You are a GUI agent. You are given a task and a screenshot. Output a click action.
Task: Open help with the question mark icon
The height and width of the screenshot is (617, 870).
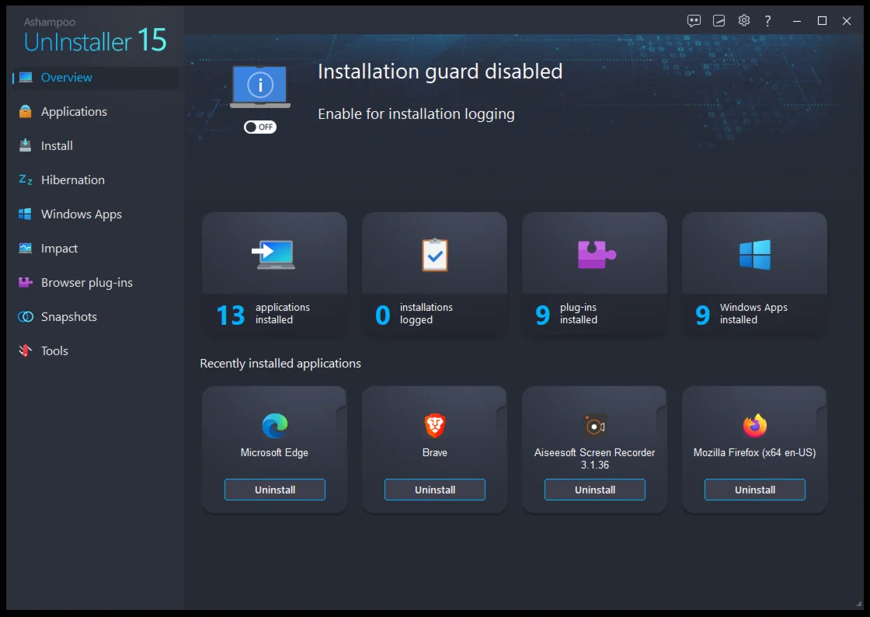[x=767, y=21]
